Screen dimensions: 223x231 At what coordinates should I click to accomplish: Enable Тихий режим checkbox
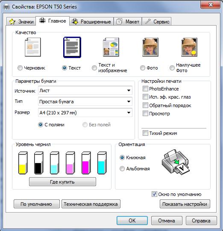[x=145, y=133]
